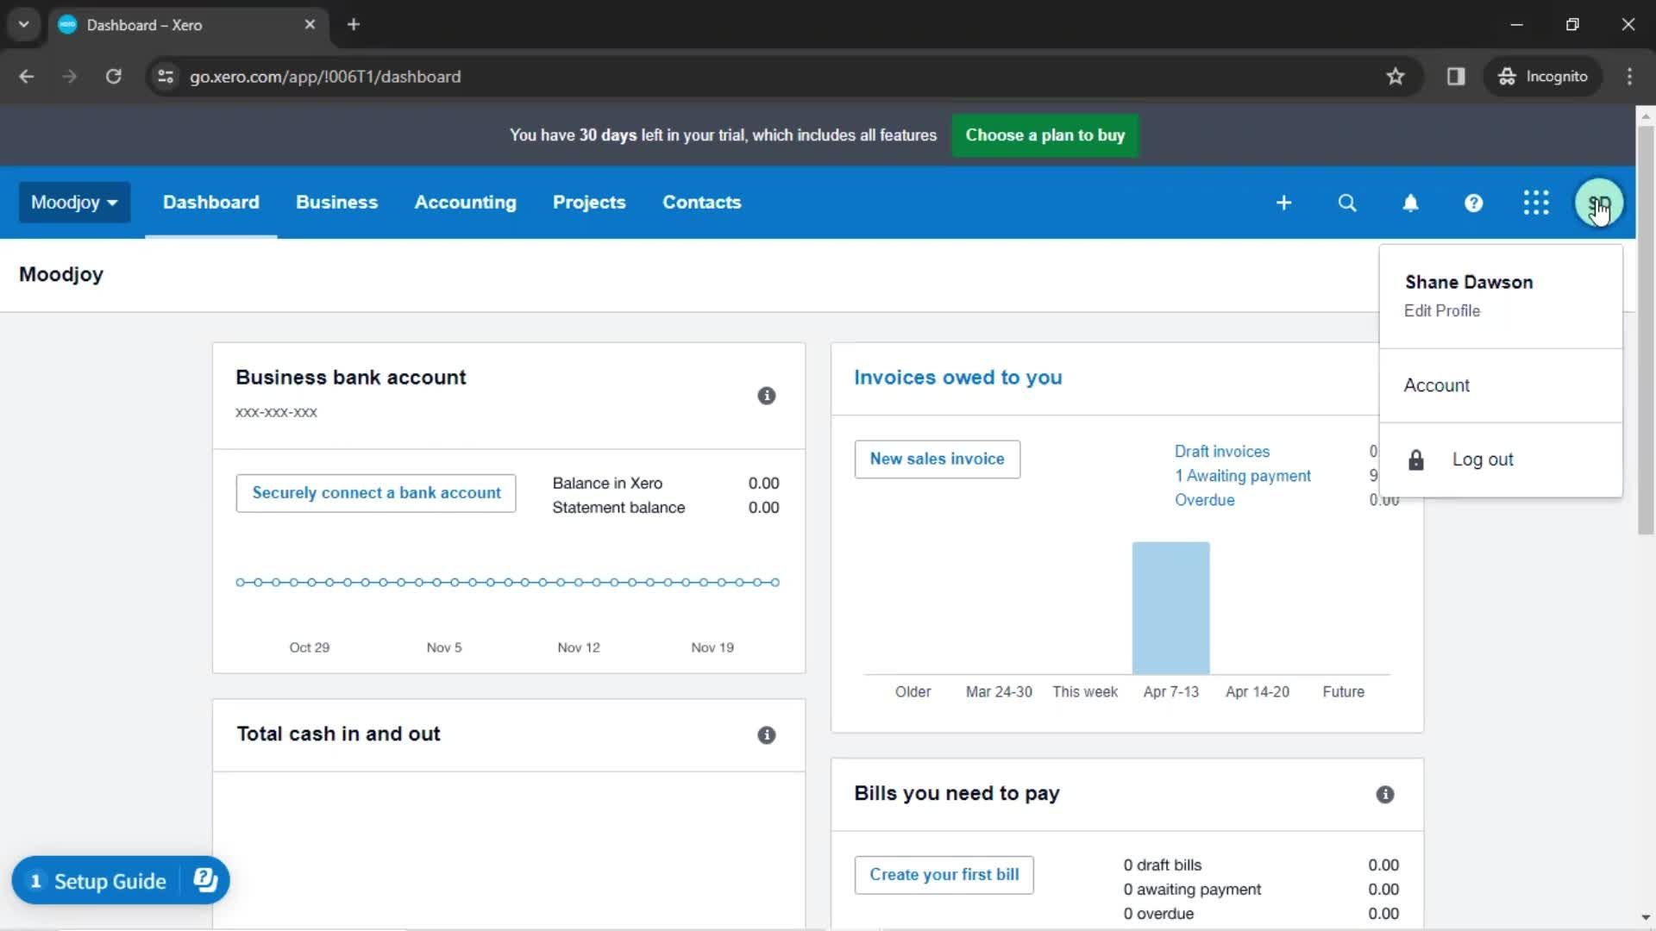Click the Apr 7-13 invoice bar
The image size is (1656, 931).
click(1170, 608)
